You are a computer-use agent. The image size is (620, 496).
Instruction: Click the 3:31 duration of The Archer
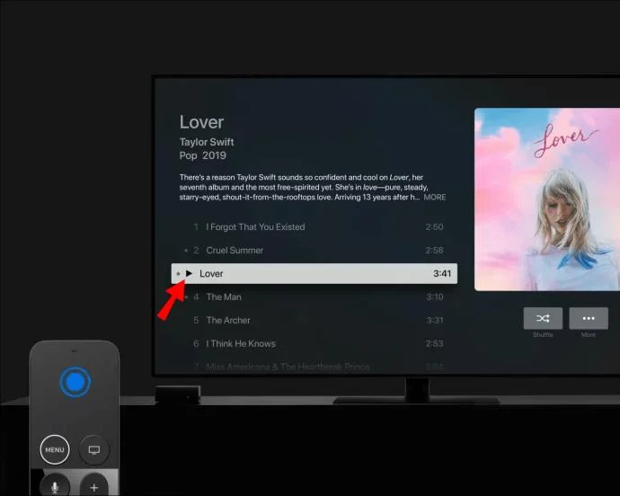click(x=435, y=321)
